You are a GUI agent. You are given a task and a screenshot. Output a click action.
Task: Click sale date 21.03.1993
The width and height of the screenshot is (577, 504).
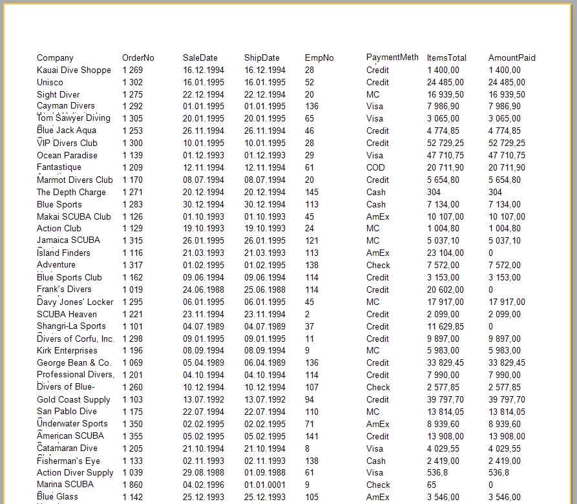click(204, 253)
